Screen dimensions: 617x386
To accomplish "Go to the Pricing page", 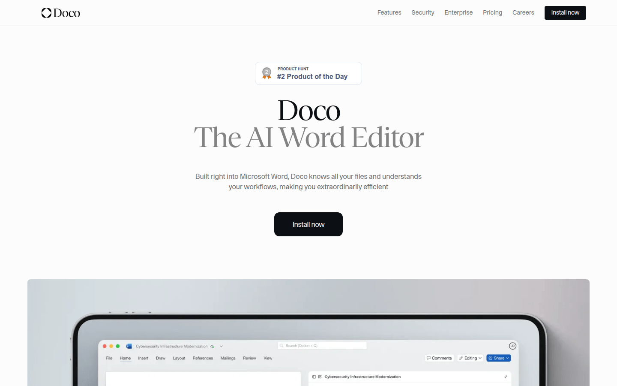I will pos(492,13).
